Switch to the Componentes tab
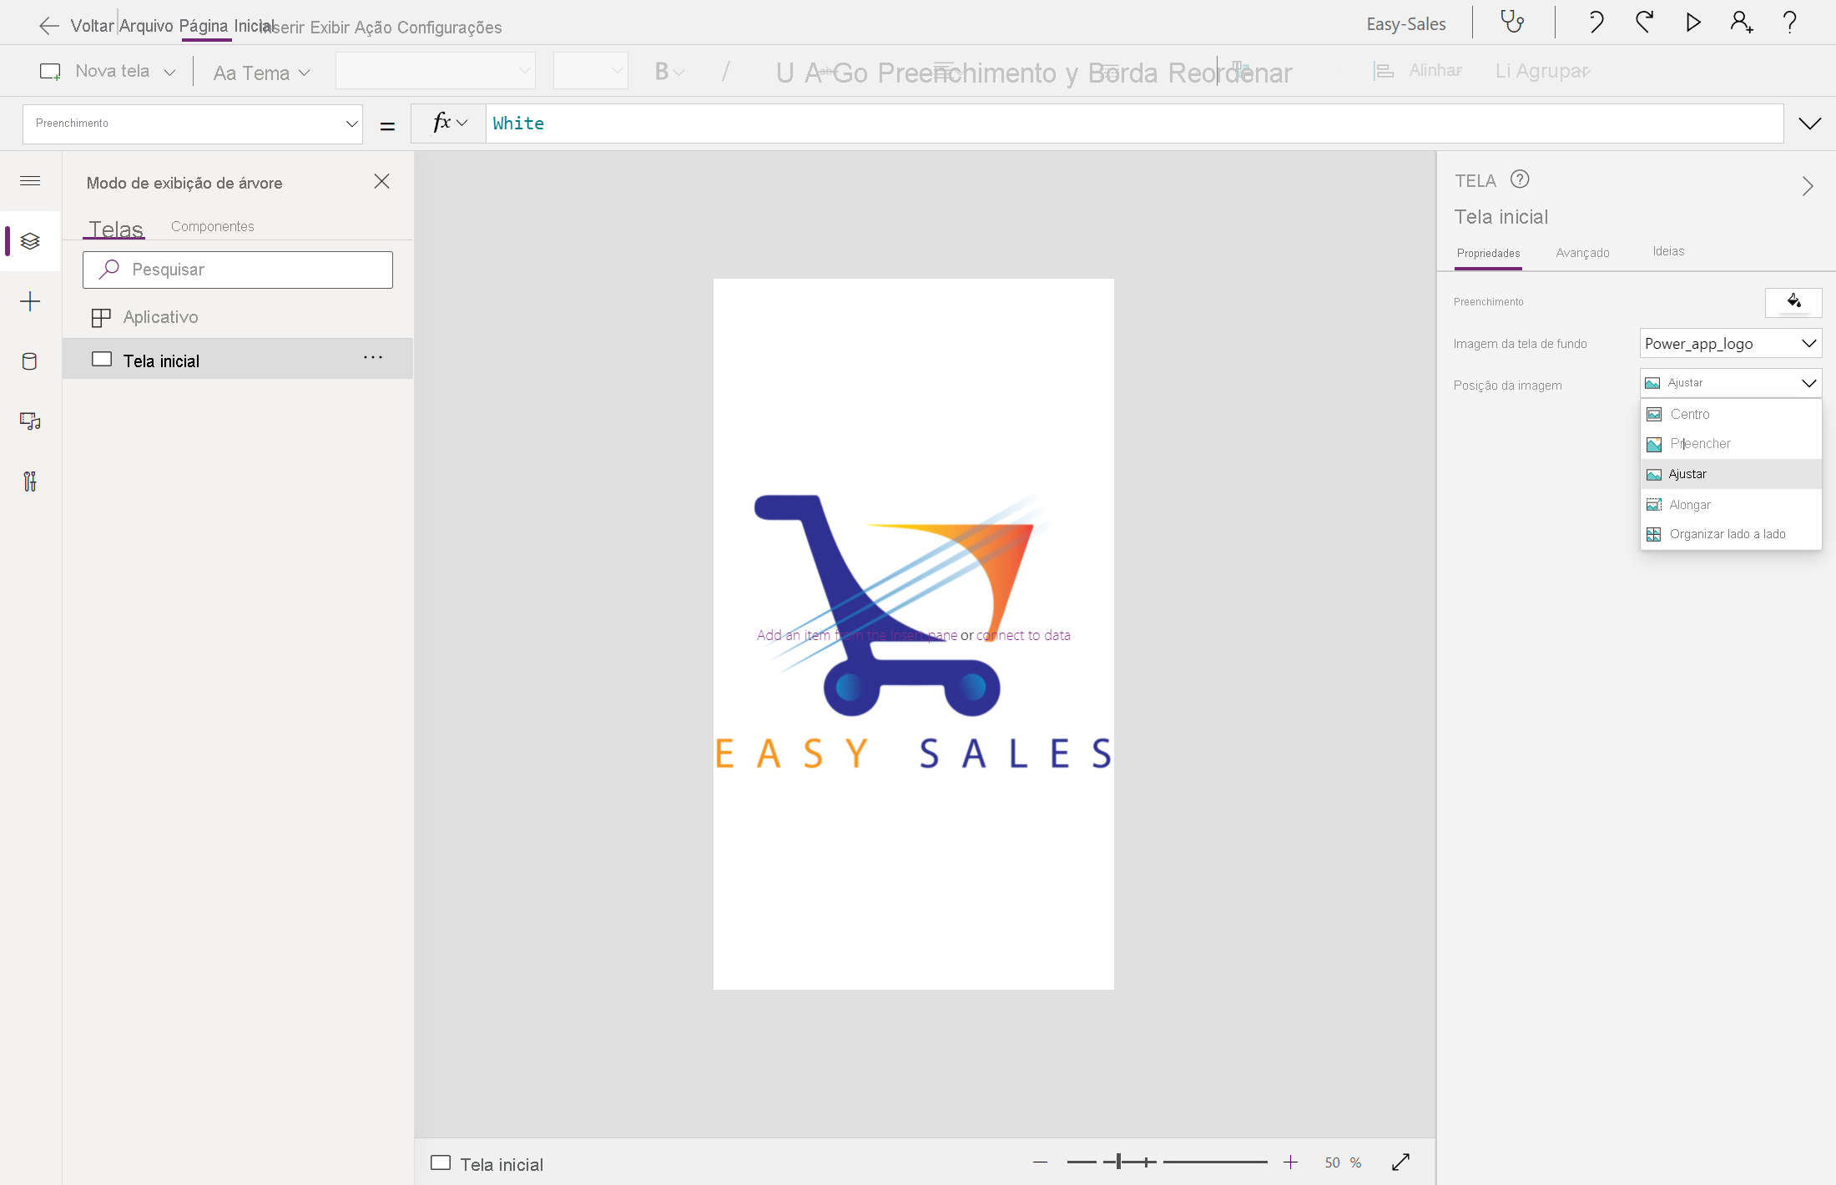 212,226
